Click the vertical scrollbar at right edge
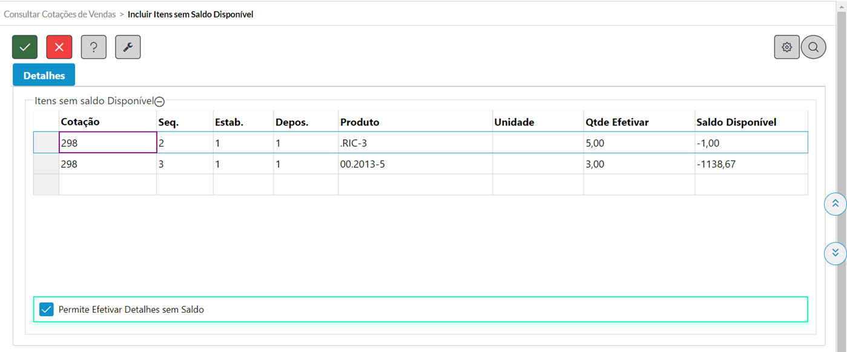The width and height of the screenshot is (847, 352). [842, 182]
